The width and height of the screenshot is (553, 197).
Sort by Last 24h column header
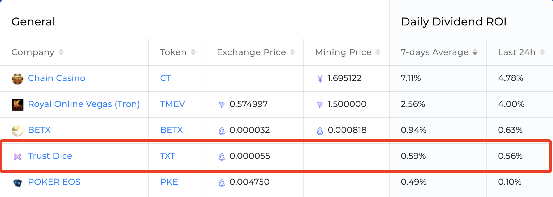point(521,52)
